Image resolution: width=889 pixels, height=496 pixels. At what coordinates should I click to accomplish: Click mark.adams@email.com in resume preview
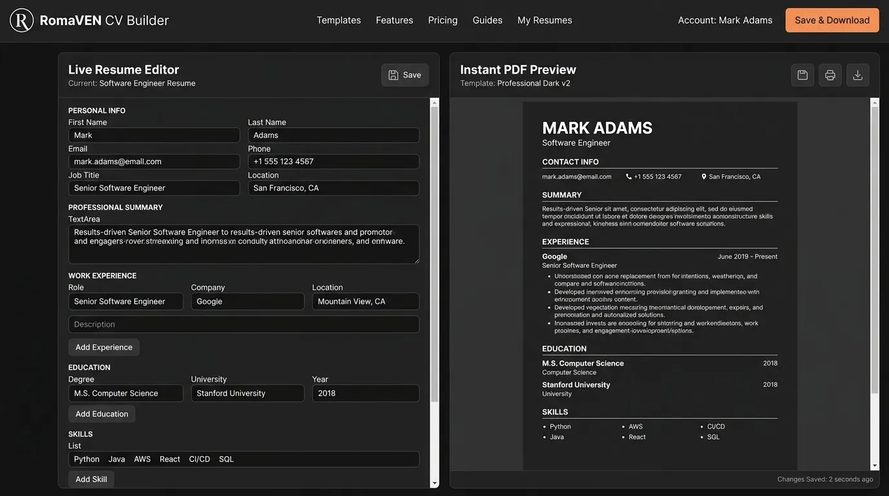(576, 176)
